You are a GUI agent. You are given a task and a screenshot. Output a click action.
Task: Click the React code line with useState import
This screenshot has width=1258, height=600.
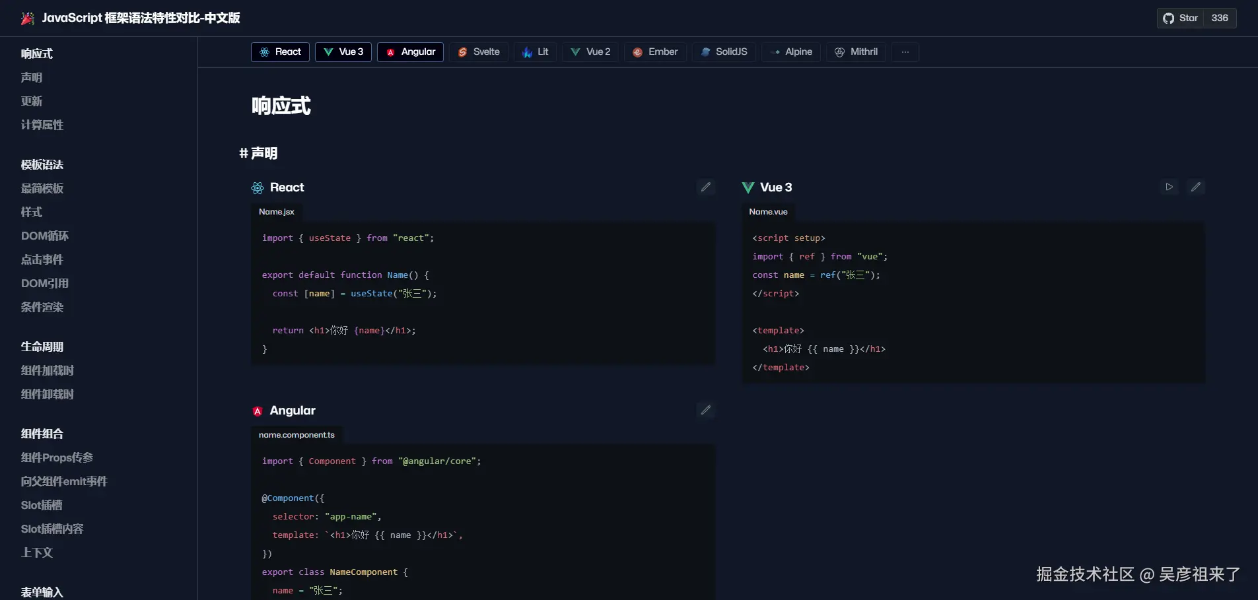pos(348,238)
